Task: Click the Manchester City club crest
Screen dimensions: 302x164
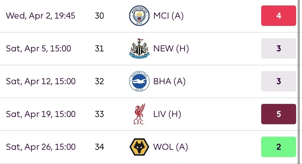Action: 139,16
